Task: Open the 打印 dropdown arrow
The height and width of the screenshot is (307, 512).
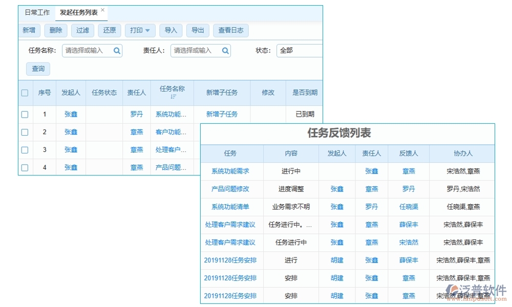Action: click(x=148, y=30)
